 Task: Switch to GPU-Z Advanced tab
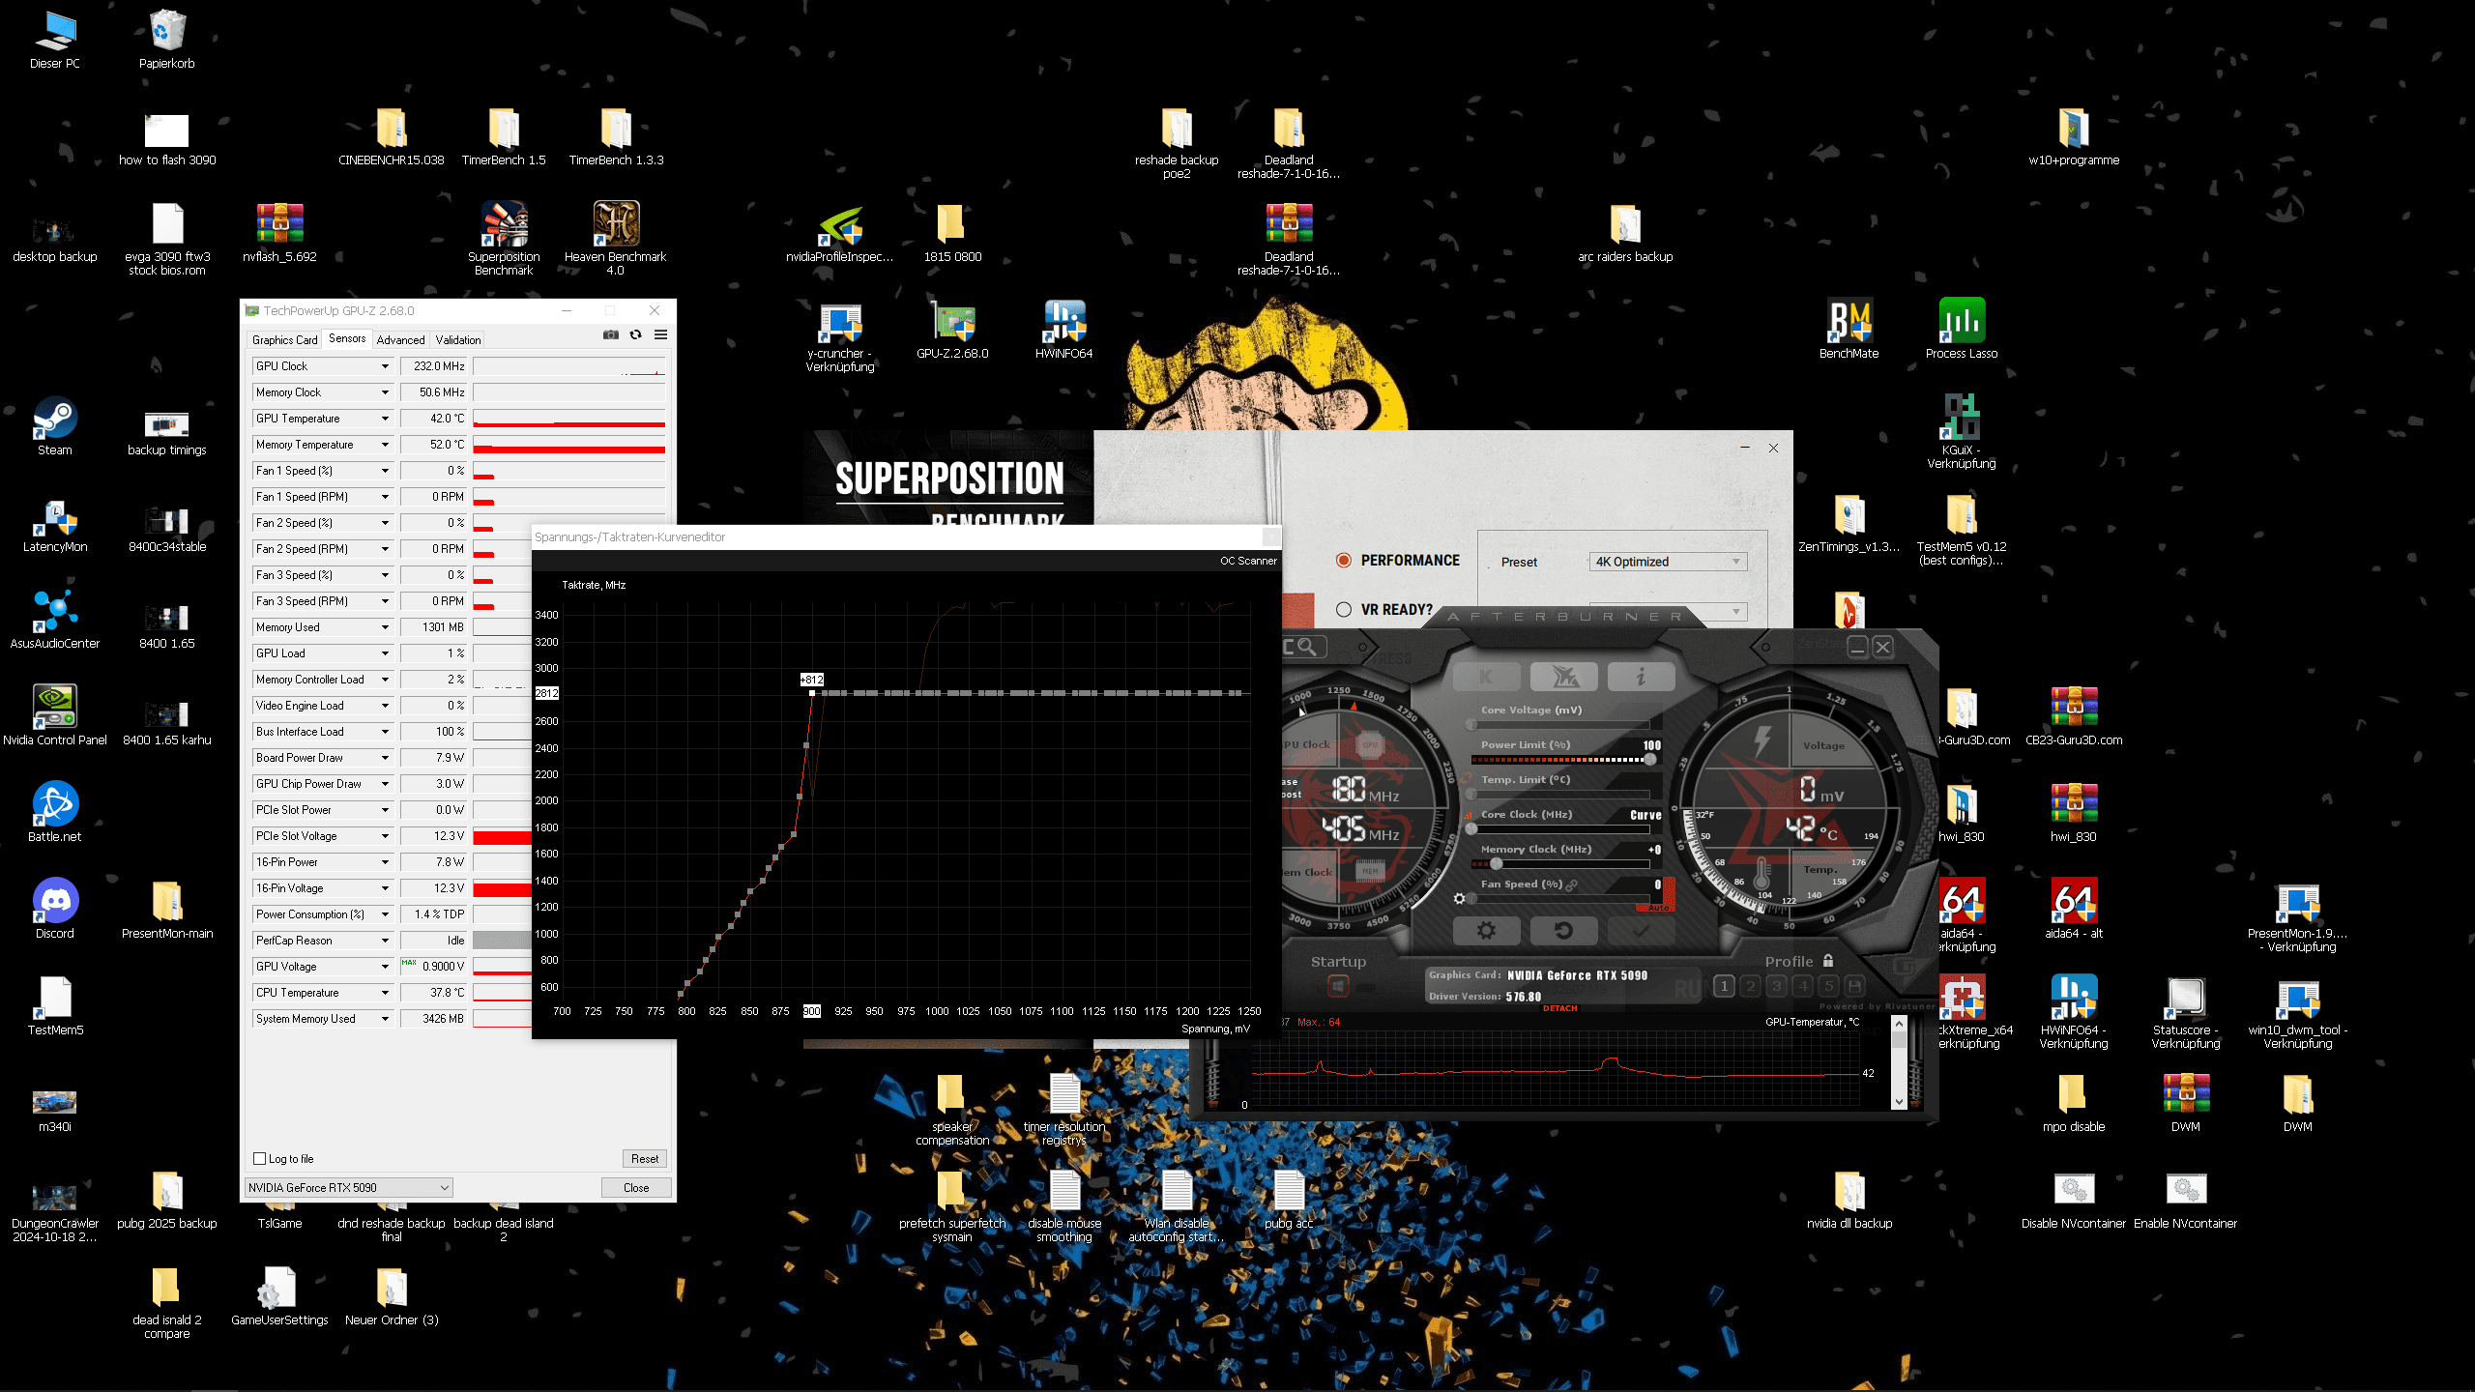click(400, 339)
